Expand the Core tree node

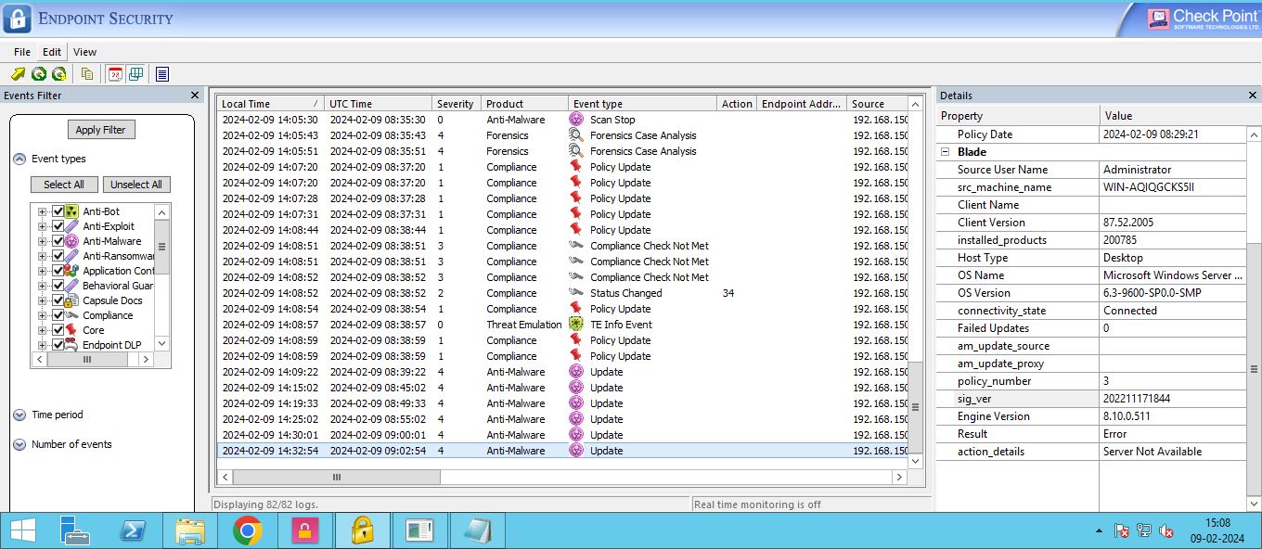coord(42,330)
